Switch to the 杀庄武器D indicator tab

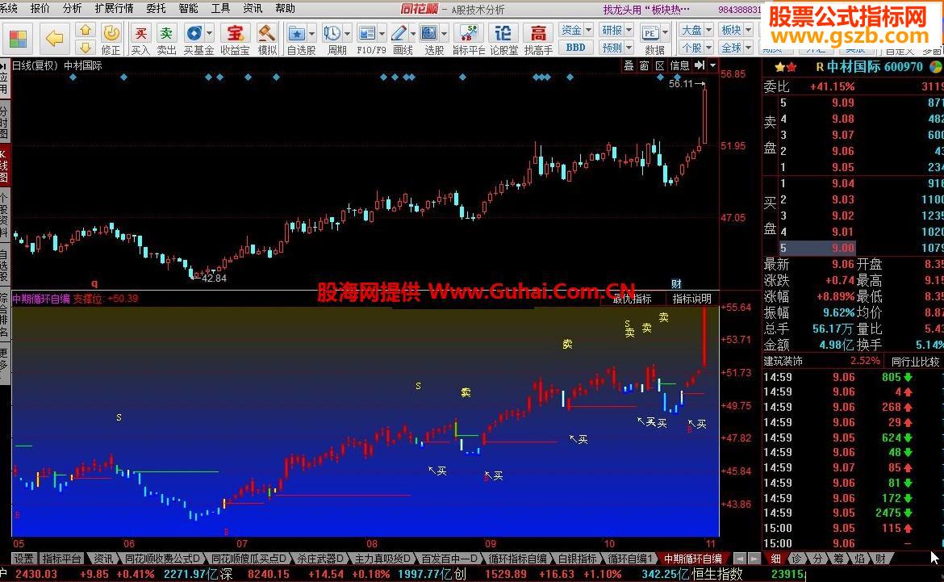point(319,559)
